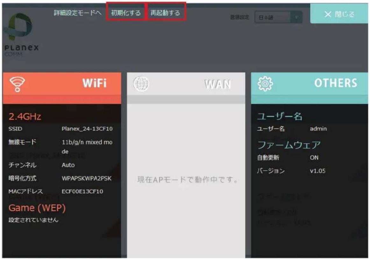Open the 言語設定 language dropdown
The image size is (370, 259).
pos(278,17)
